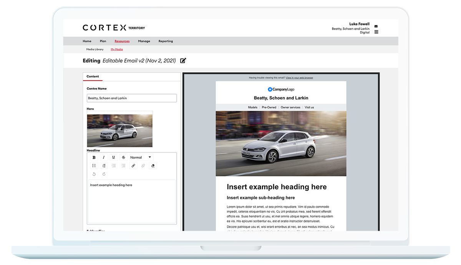Click the edit title pencil icon
Viewport: 461px width, 265px height.
point(183,61)
